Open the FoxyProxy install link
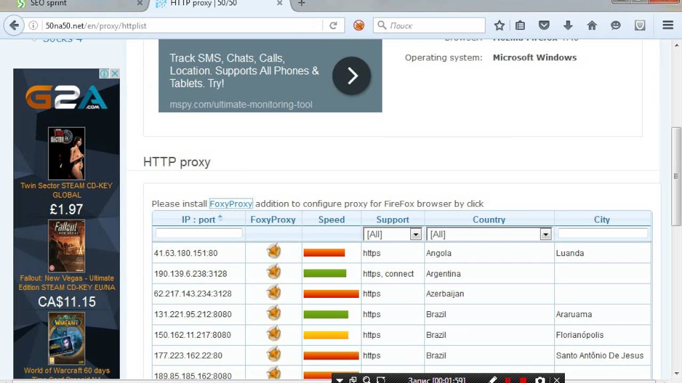The width and height of the screenshot is (682, 383). point(231,204)
